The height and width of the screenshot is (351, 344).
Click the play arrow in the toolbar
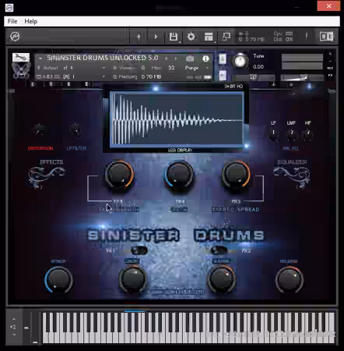click(x=156, y=37)
